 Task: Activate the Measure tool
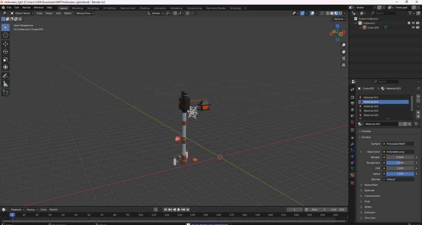(x=5, y=84)
